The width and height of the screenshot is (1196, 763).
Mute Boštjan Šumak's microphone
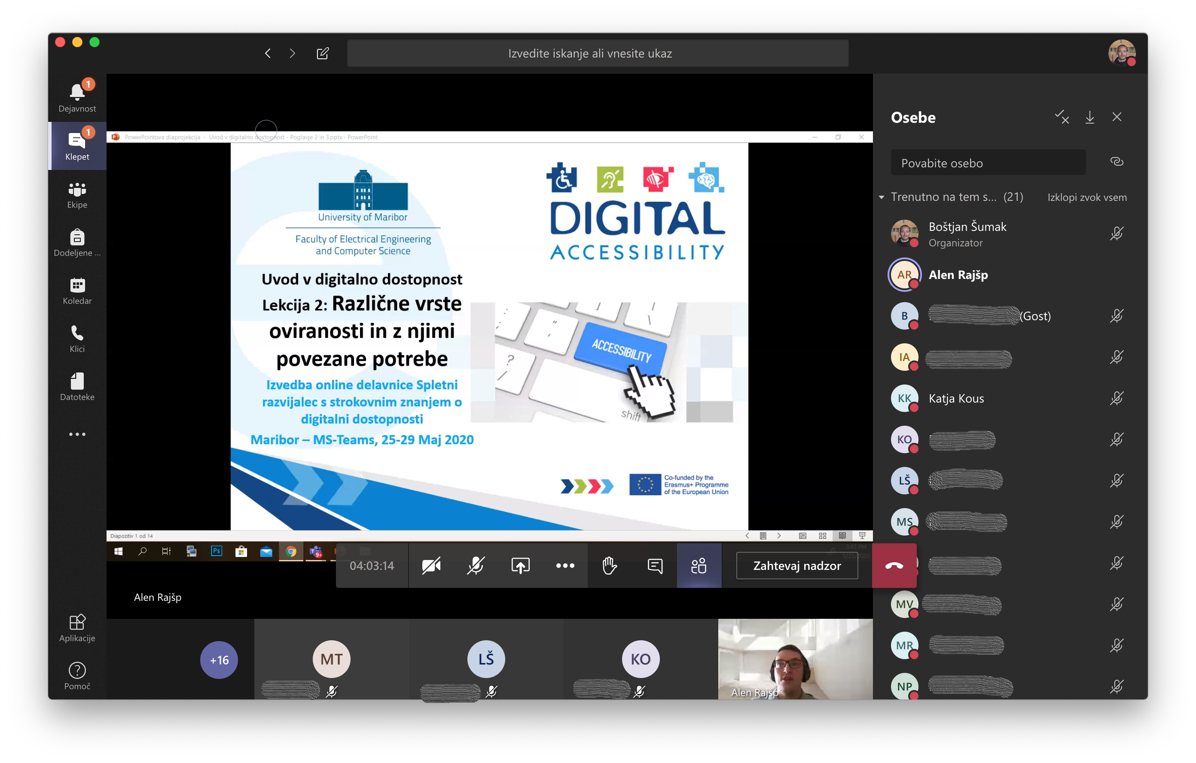coord(1117,233)
